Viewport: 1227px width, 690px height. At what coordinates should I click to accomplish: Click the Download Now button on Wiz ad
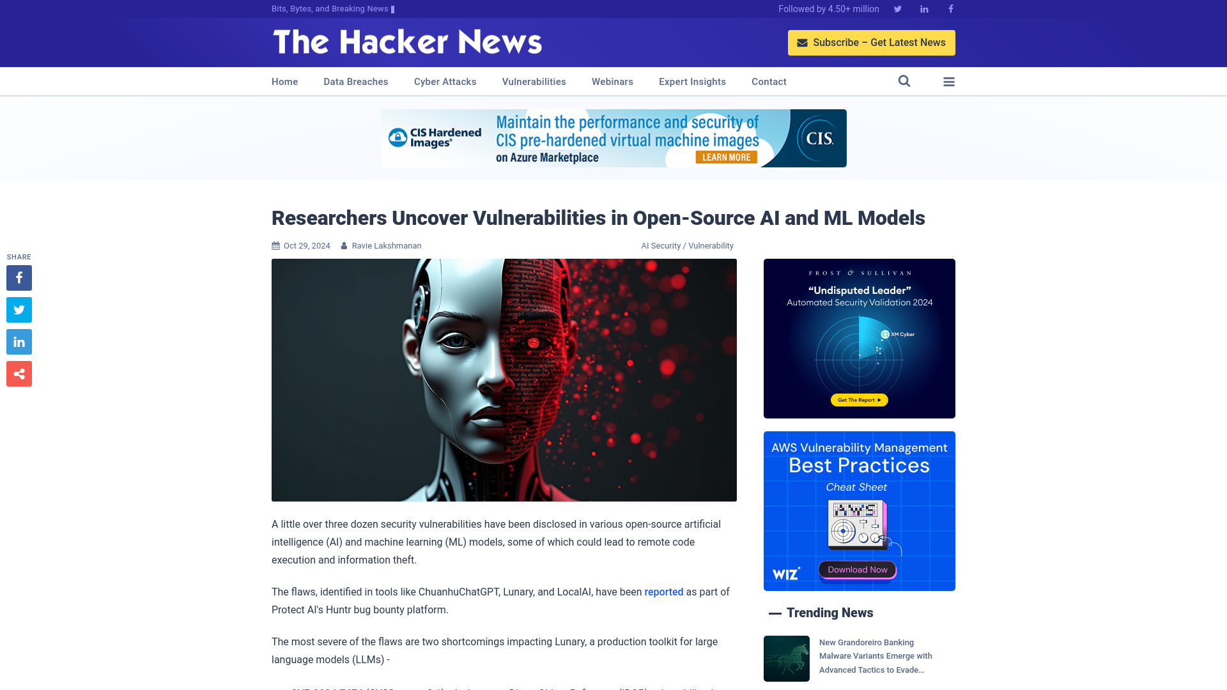[x=857, y=569]
